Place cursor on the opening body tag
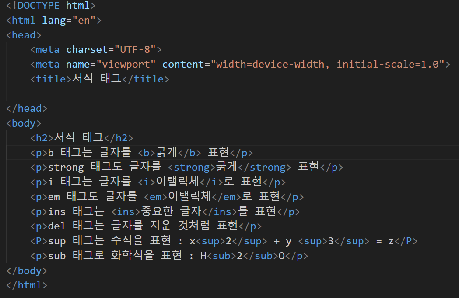The width and height of the screenshot is (459, 298). click(24, 123)
